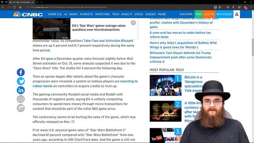The width and height of the screenshot is (254, 143).
Task: Open the web notes pen icon
Action: pyautogui.click(x=233, y=7)
